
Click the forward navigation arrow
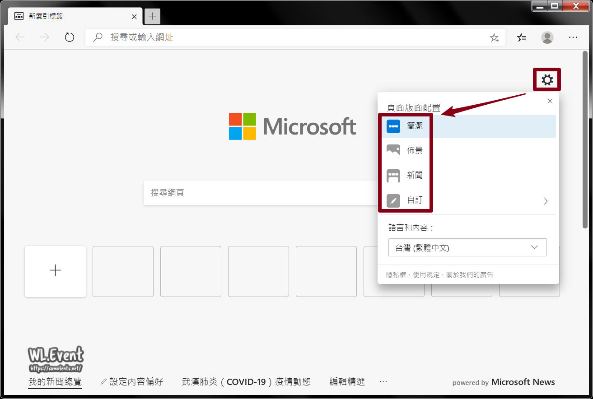45,37
